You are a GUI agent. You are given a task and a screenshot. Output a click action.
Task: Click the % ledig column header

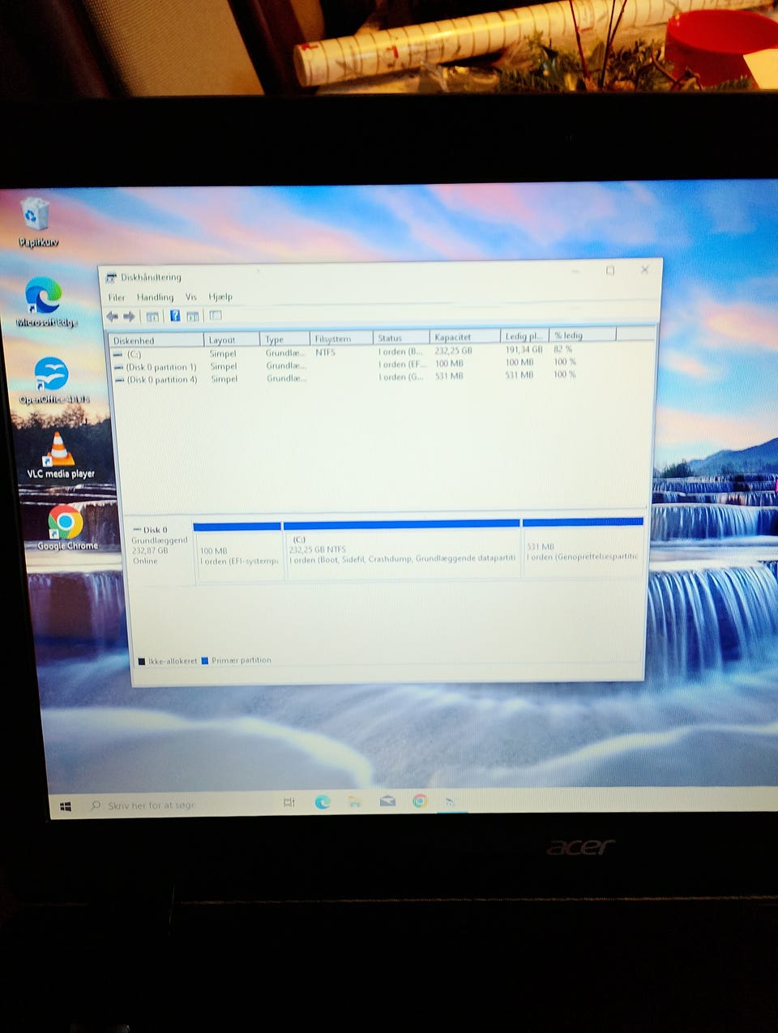[583, 335]
